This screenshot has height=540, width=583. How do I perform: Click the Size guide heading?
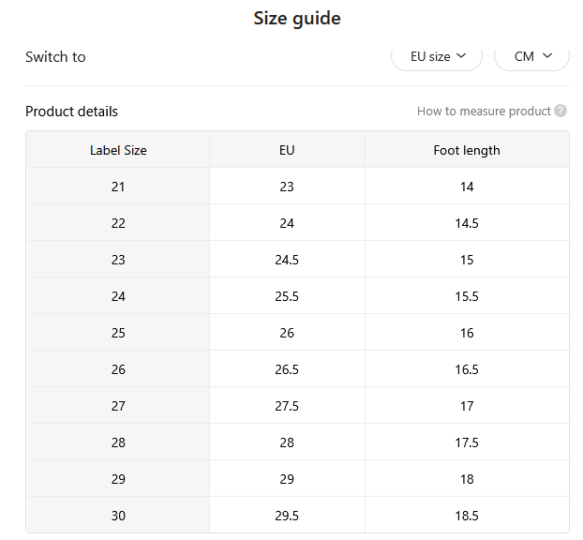297,18
